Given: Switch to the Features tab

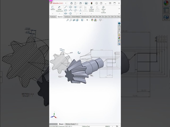Looking at the screenshot, I should (53, 17).
